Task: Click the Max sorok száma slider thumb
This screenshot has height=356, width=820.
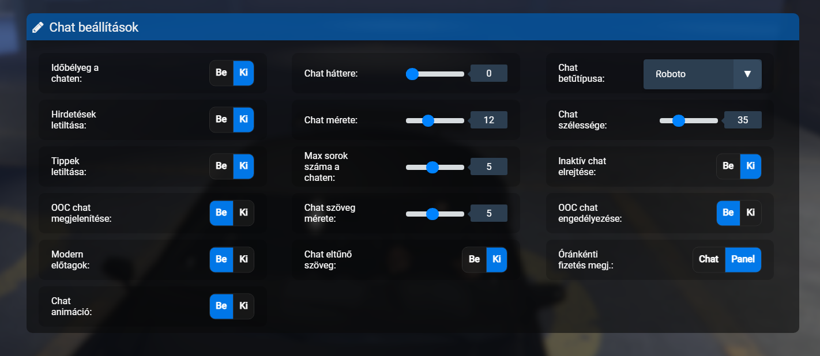Action: (x=432, y=167)
